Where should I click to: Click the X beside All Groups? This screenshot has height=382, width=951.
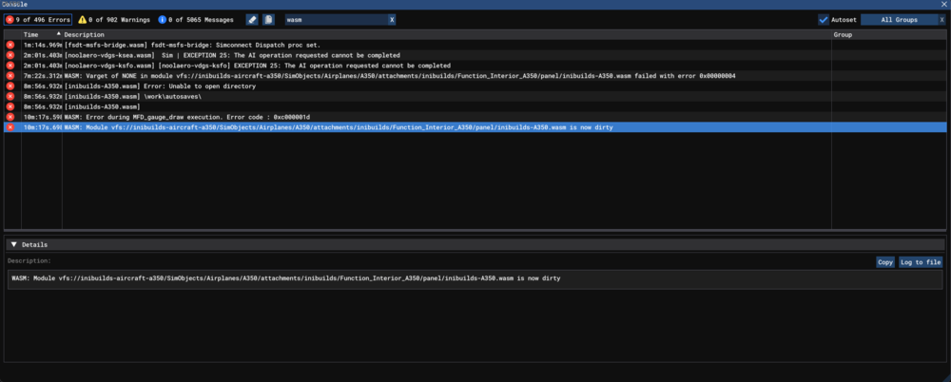click(x=941, y=20)
